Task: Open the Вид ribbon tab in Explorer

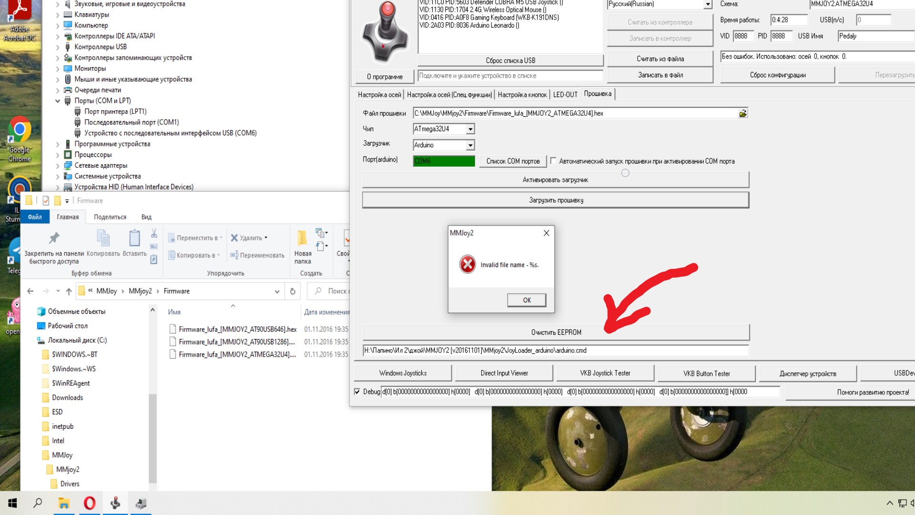Action: point(146,217)
